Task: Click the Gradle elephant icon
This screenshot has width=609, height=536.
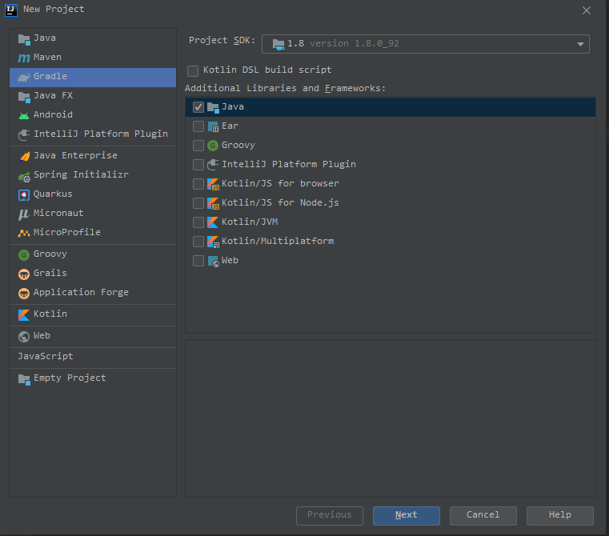Action: point(24,78)
